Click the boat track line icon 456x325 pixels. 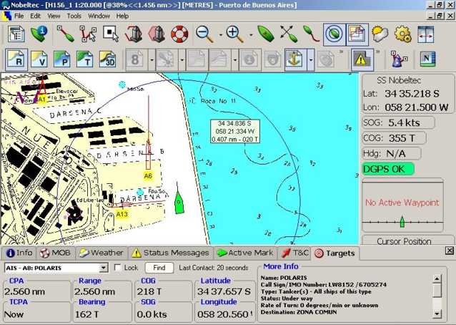pos(311,34)
